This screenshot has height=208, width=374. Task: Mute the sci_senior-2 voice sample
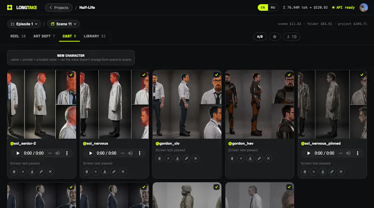[58, 153]
